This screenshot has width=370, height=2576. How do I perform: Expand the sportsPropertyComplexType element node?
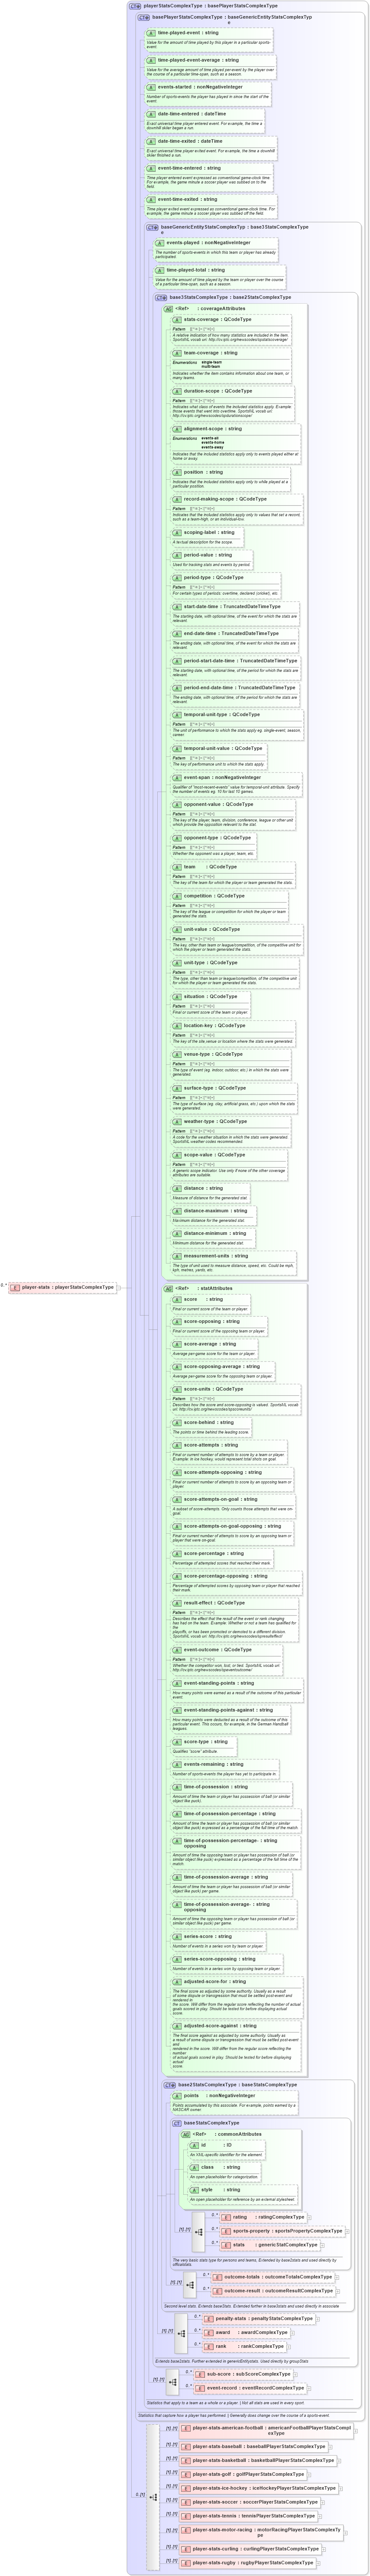pos(347,2231)
